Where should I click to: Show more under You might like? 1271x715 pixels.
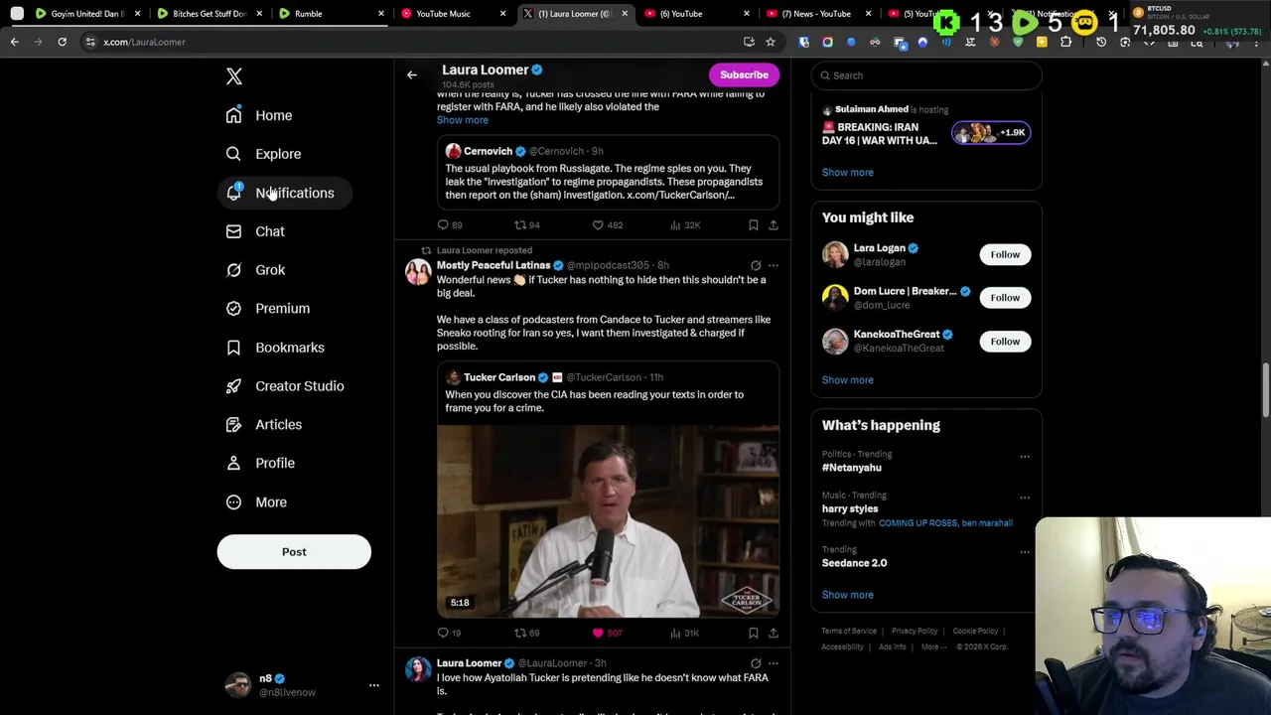click(848, 380)
